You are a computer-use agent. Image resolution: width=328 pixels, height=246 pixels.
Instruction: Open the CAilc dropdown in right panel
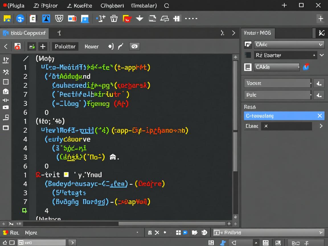pos(289,44)
